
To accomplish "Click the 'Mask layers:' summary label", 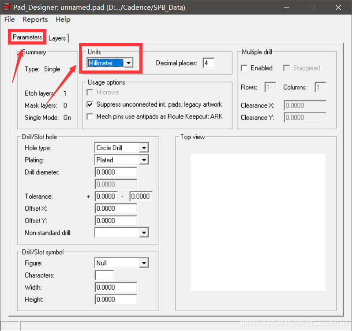I will [41, 105].
